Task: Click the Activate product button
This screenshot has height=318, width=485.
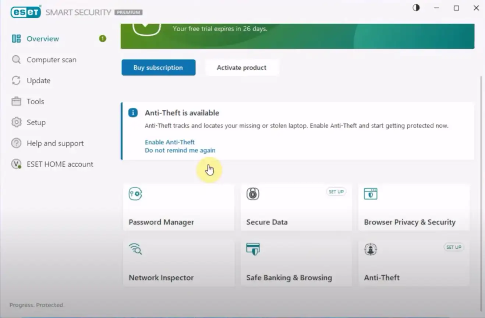Action: click(x=241, y=68)
